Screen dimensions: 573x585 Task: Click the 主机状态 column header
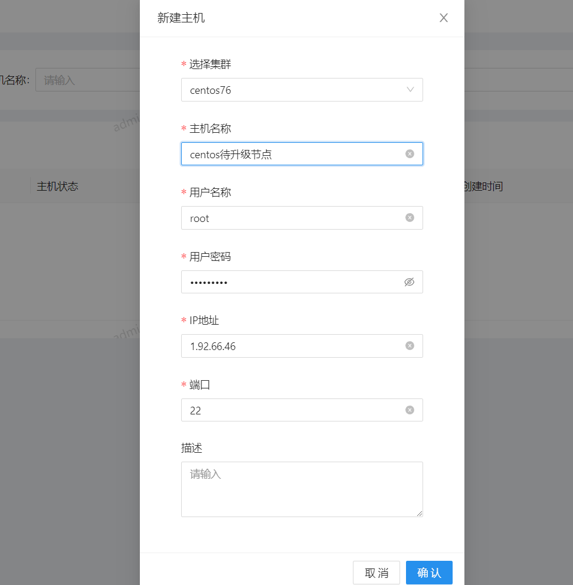[58, 187]
